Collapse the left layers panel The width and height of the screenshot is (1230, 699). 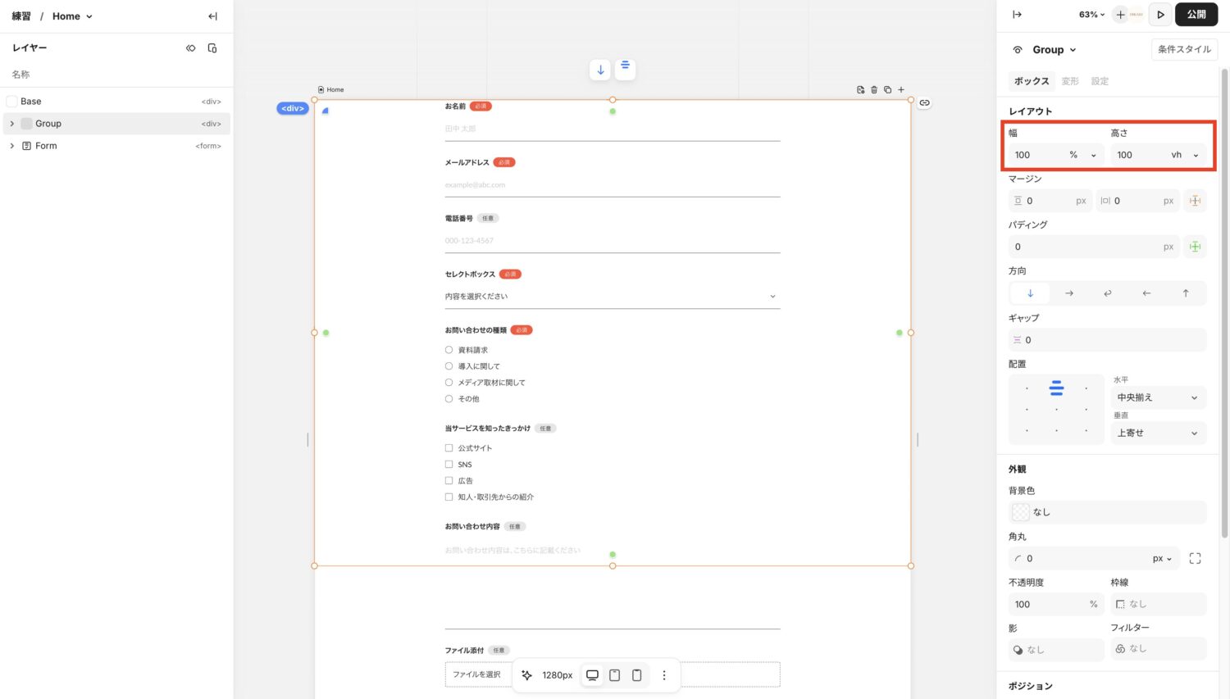click(x=212, y=16)
